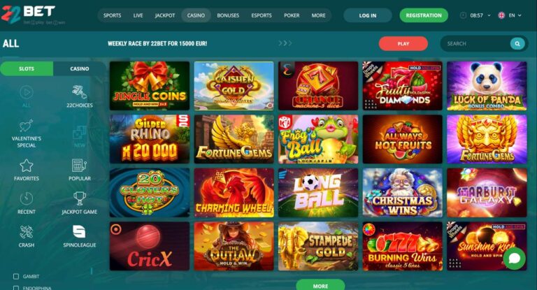Go to the Bonuses menu item
537x290 pixels.
[228, 15]
